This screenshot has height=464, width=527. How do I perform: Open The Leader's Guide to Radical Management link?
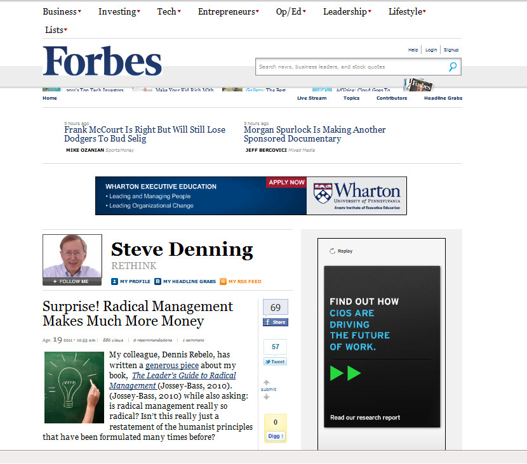tap(173, 380)
